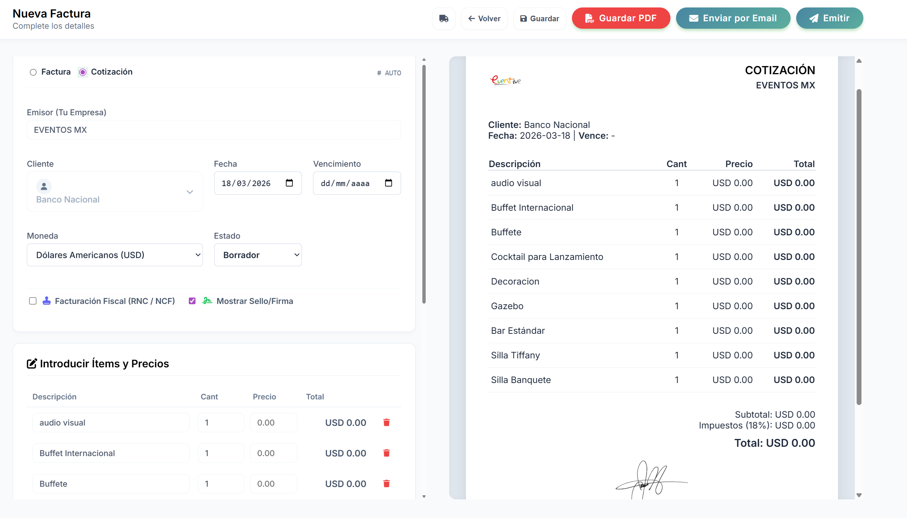Click the Emisor EVENTOS MX field
This screenshot has width=907, height=518.
click(x=214, y=130)
